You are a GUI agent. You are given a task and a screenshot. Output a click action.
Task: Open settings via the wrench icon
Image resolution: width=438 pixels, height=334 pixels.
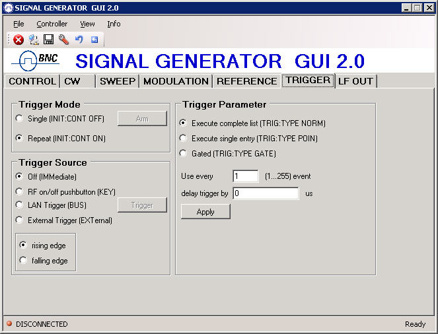point(63,40)
